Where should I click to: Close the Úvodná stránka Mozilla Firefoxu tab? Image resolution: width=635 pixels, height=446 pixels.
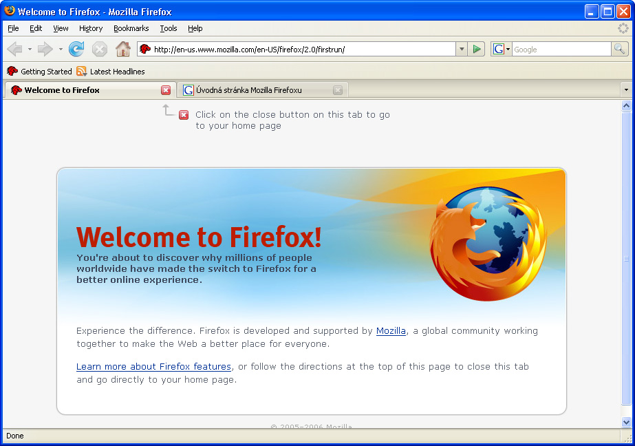[338, 90]
